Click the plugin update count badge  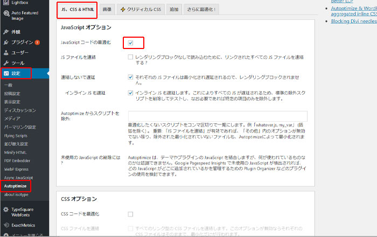click(37, 43)
